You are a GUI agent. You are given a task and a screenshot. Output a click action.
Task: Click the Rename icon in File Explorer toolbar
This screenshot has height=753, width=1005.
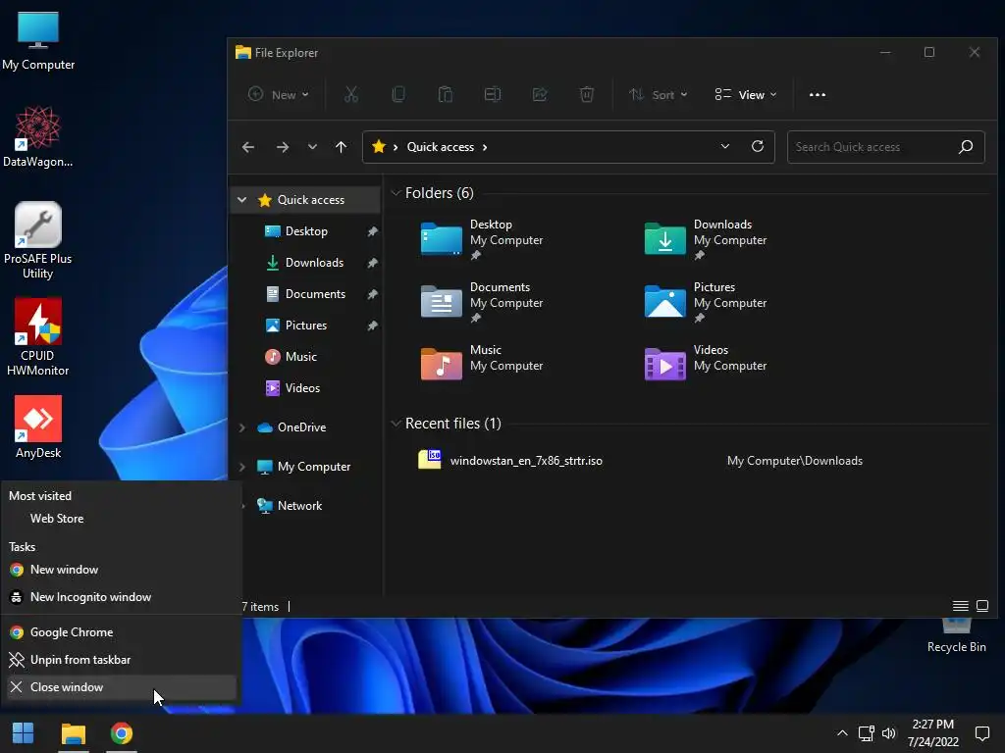click(493, 95)
